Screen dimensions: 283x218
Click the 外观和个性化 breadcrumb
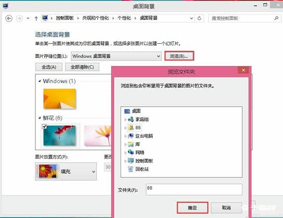pyautogui.click(x=96, y=18)
